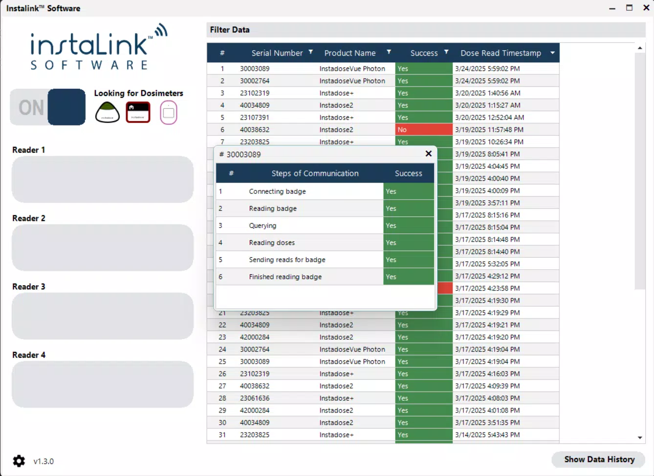Click row 30 Yes success cell
654x476 pixels.
[x=424, y=423]
